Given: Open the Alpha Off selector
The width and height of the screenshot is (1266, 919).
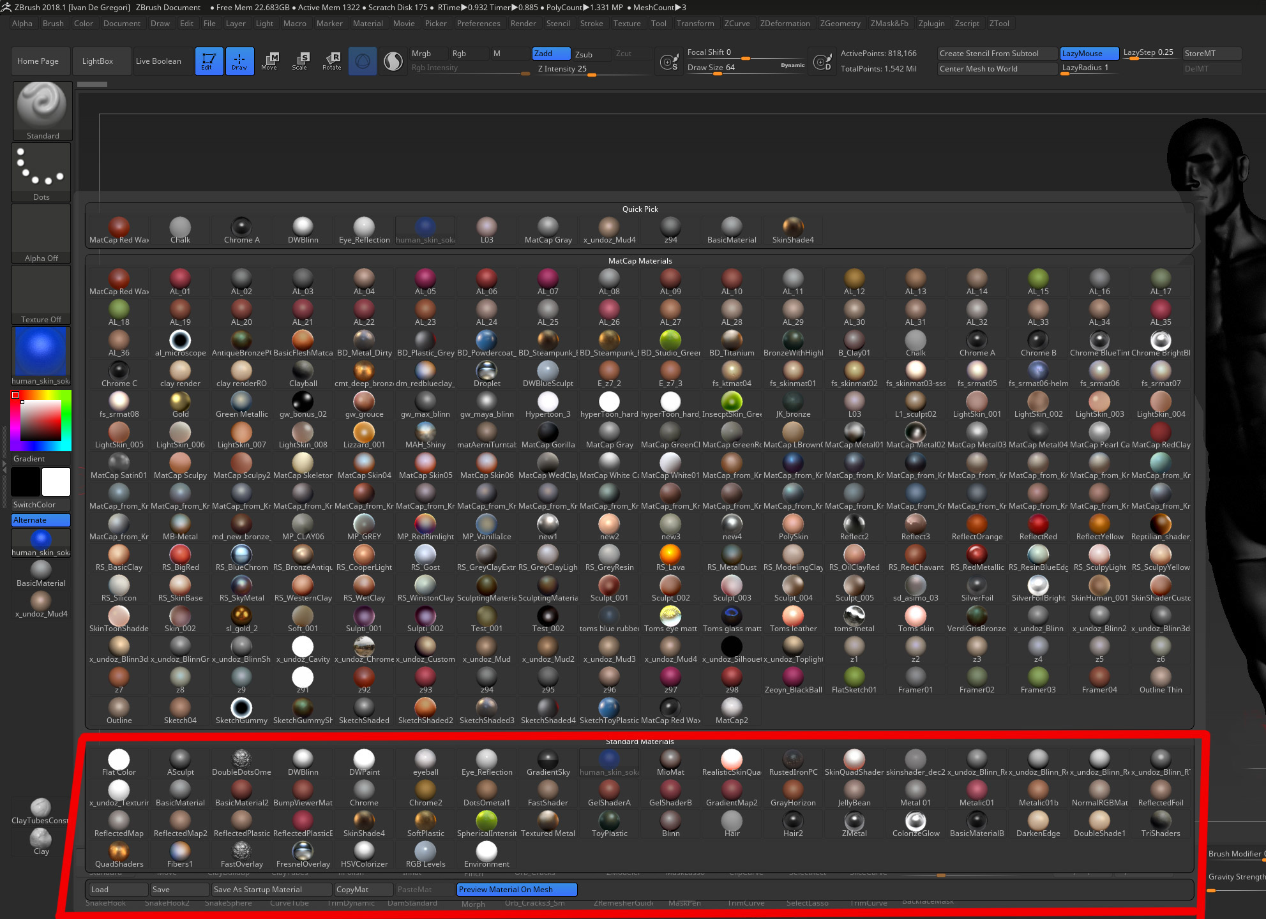Looking at the screenshot, I should pos(41,234).
